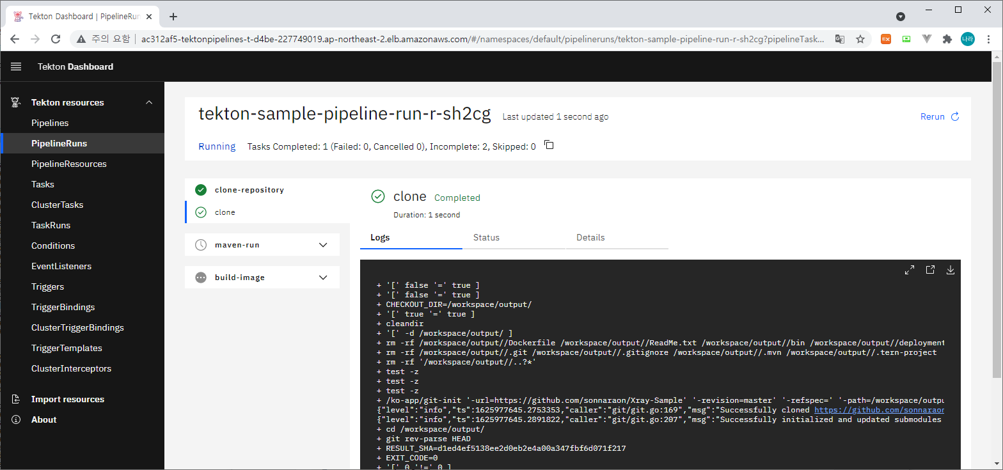This screenshot has height=470, width=1003.
Task: Maximize the logs panel with expand icon
Action: pyautogui.click(x=910, y=270)
